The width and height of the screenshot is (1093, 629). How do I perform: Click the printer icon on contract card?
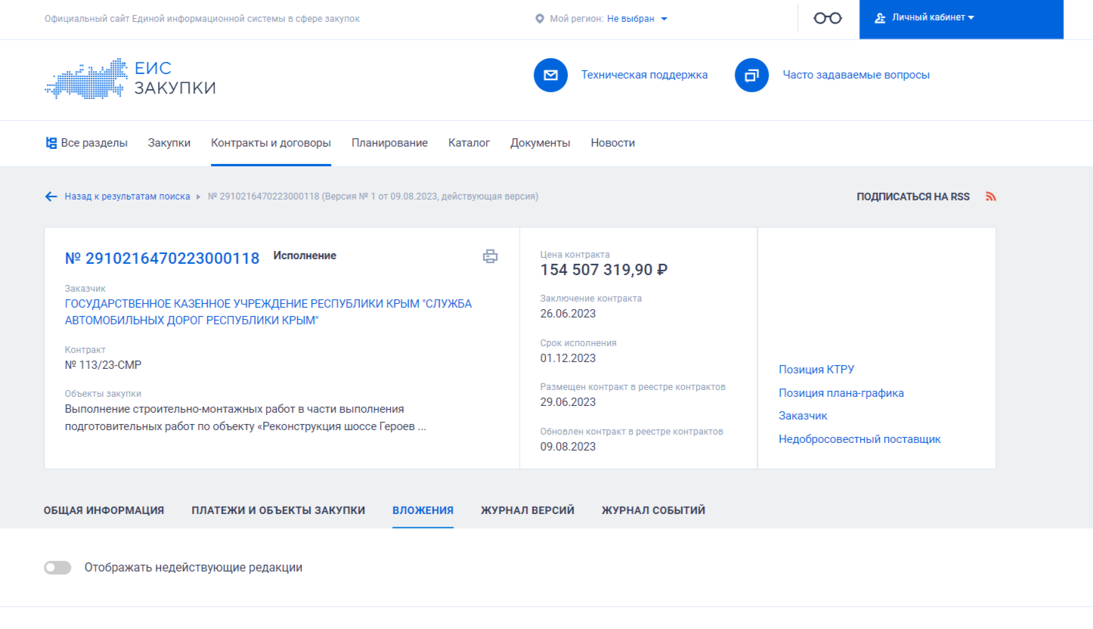click(491, 256)
